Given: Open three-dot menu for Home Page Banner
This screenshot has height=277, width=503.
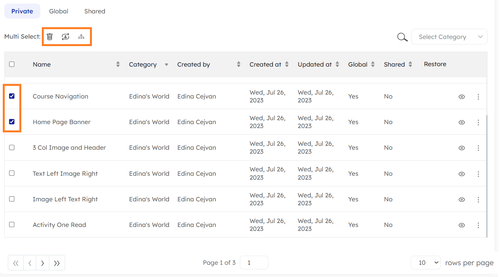Looking at the screenshot, I should point(478,123).
